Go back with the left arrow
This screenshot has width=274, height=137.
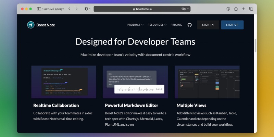point(69,9)
